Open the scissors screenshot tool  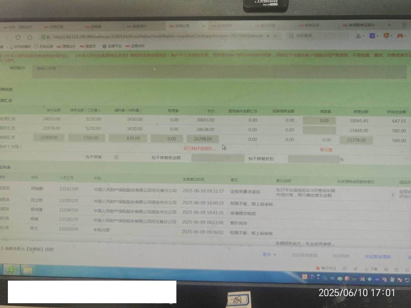click(x=358, y=36)
